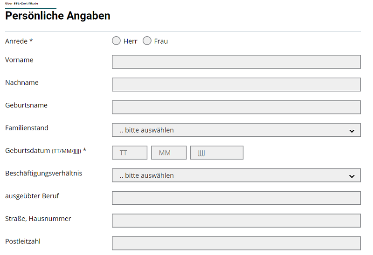The image size is (373, 255).
Task: Click the Familienstand dropdown chevron arrow
Action: point(352,131)
